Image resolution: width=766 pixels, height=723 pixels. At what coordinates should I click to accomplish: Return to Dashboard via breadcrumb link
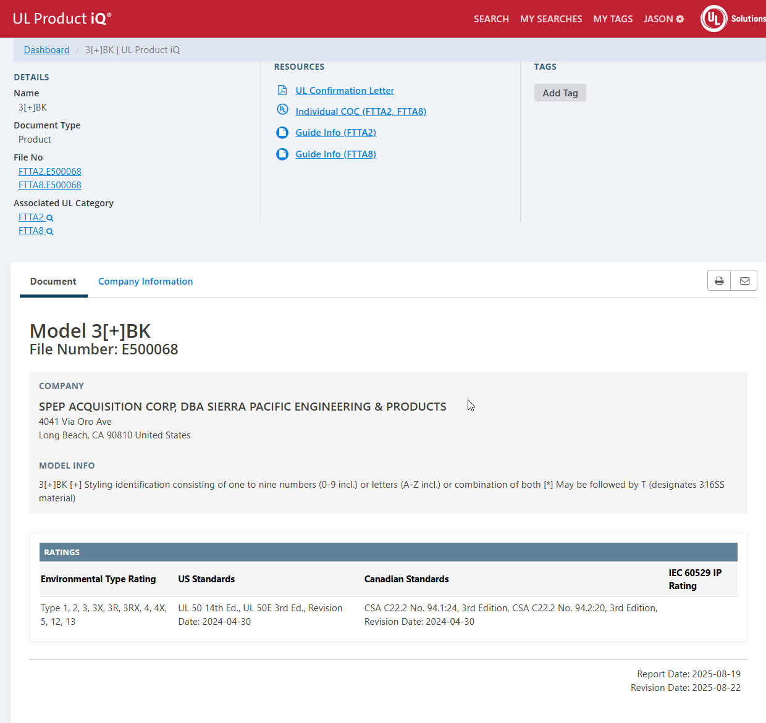click(46, 50)
